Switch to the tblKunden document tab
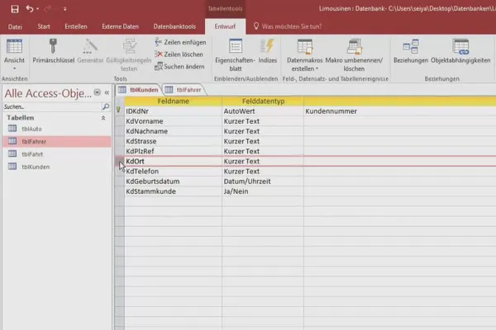The height and width of the screenshot is (330, 496). pyautogui.click(x=139, y=90)
